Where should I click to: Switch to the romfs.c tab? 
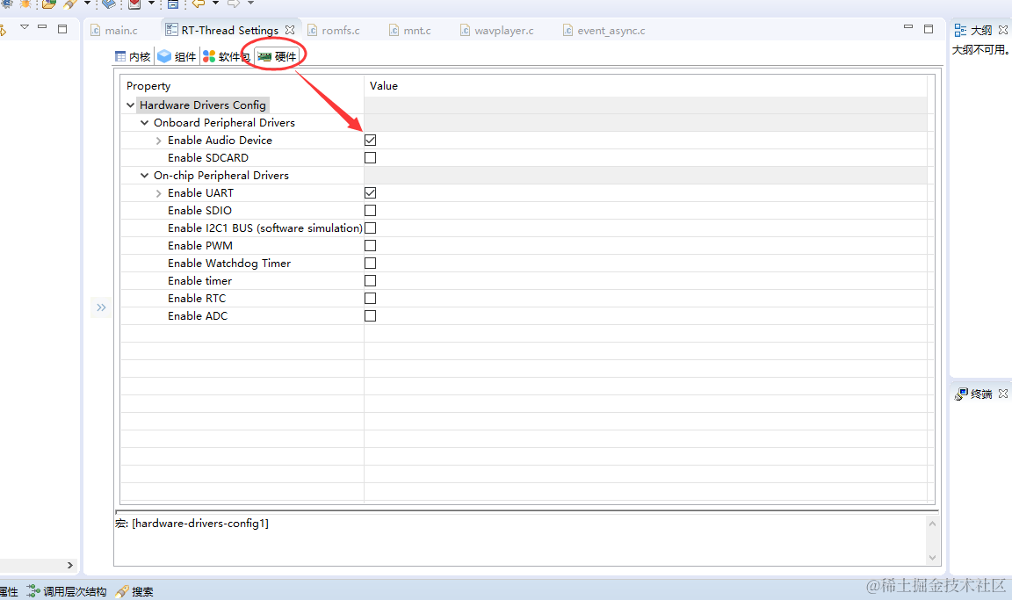pos(334,31)
